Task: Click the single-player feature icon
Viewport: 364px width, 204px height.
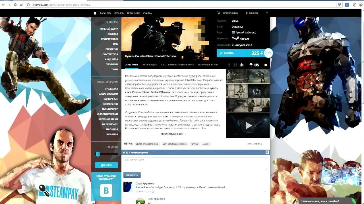Action: (229, 65)
